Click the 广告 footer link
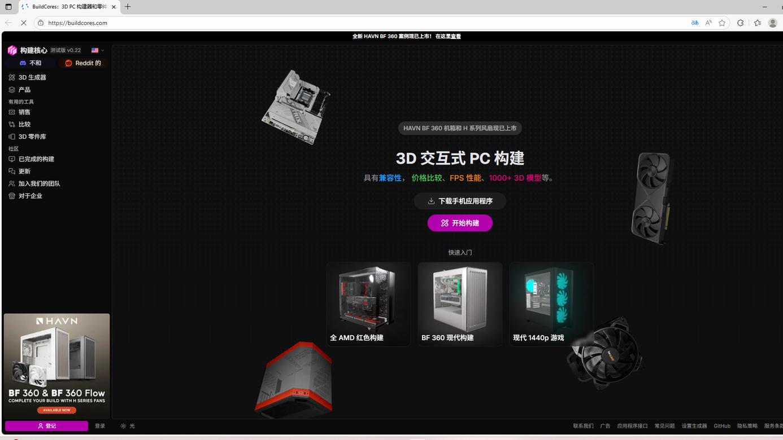The width and height of the screenshot is (783, 440). click(605, 426)
